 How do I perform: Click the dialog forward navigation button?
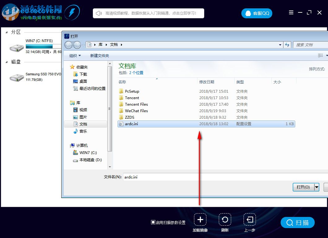click(x=77, y=45)
